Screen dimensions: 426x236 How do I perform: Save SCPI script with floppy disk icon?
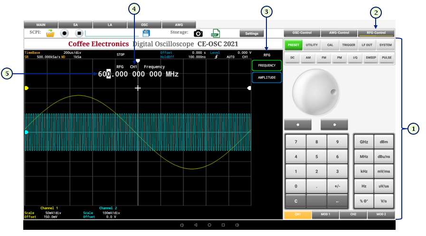click(x=146, y=33)
